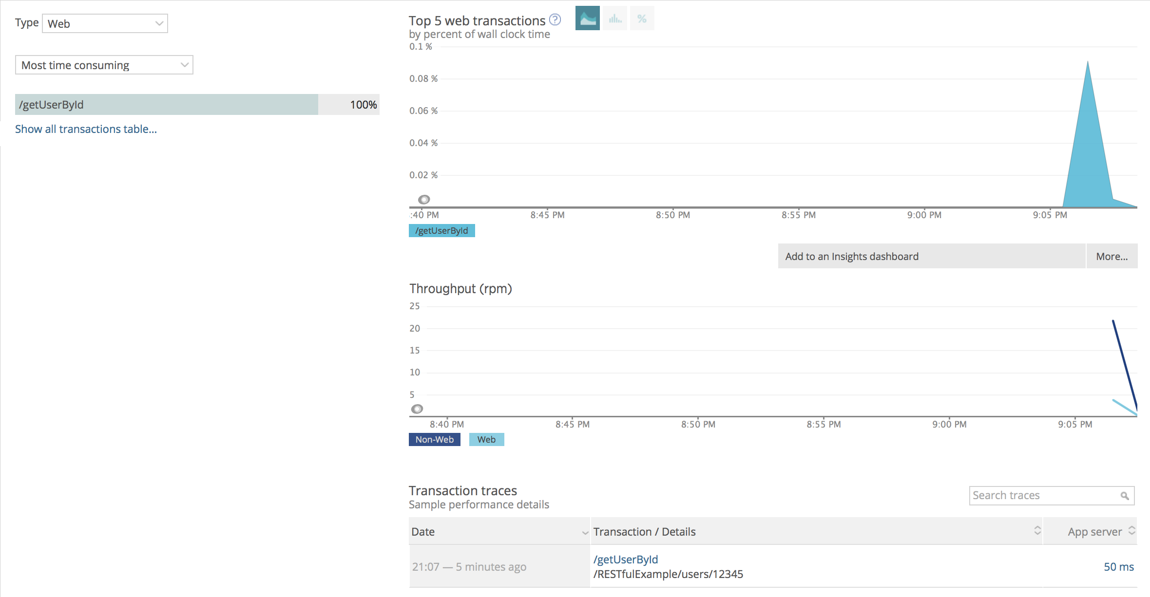Click the /RESTfulExample/users/12345 path text
Viewport: 1150px width, 597px height.
(x=668, y=574)
